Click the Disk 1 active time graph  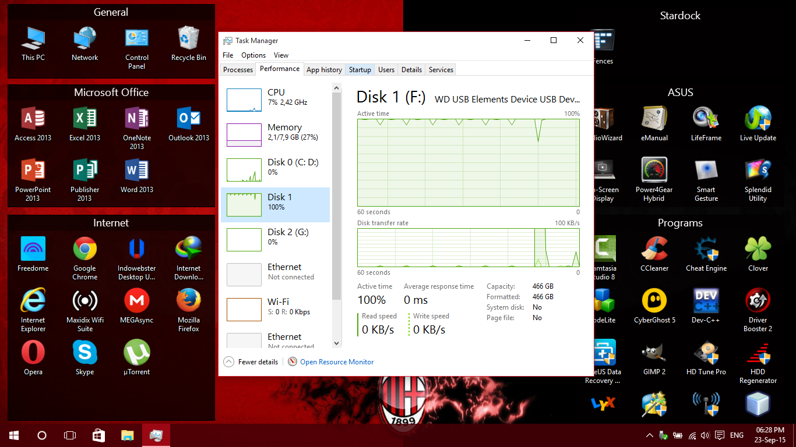coord(469,162)
